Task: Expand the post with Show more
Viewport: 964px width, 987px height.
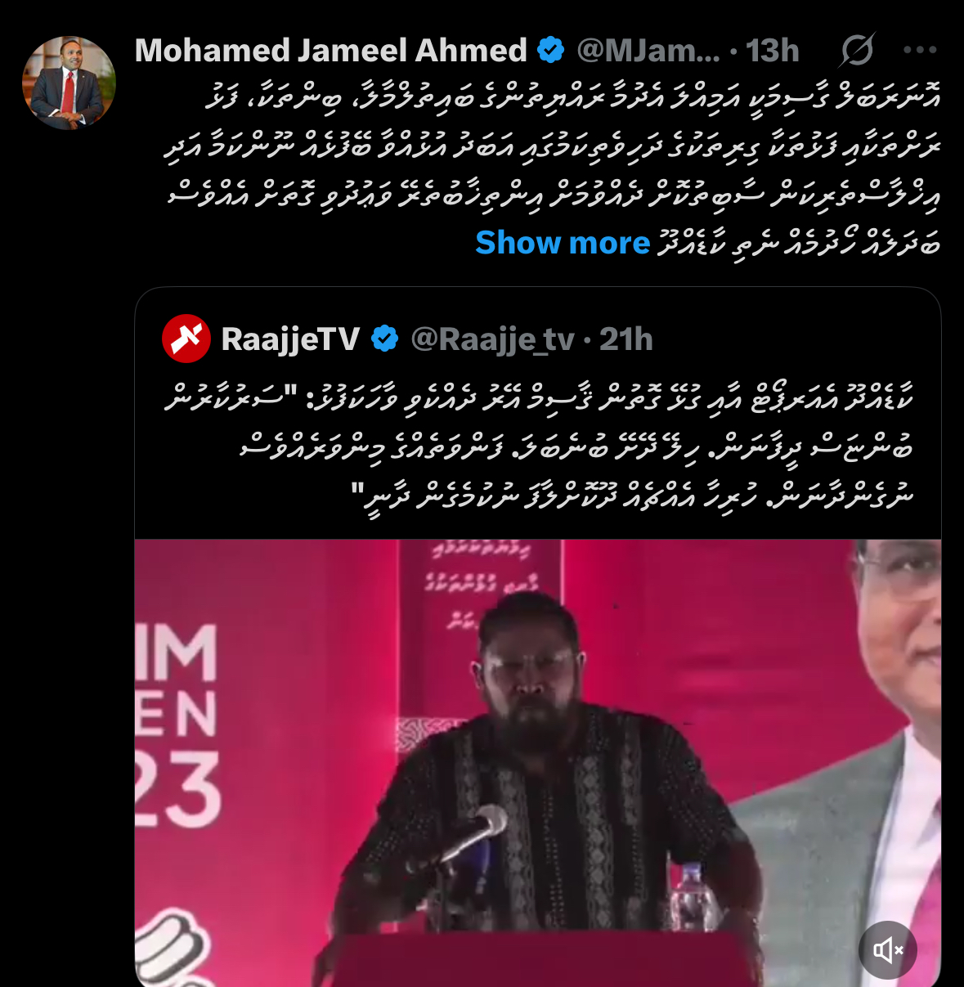Action: coord(563,243)
